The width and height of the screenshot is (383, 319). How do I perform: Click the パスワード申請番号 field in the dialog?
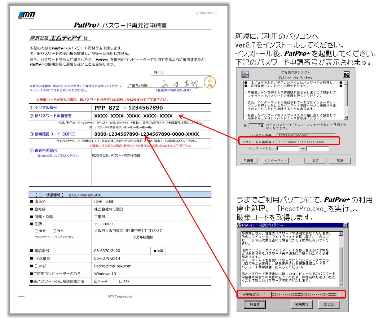306,142
